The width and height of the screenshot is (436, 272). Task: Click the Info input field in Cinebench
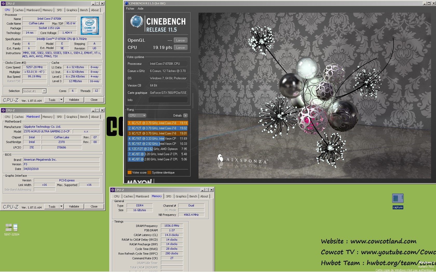pos(168,100)
